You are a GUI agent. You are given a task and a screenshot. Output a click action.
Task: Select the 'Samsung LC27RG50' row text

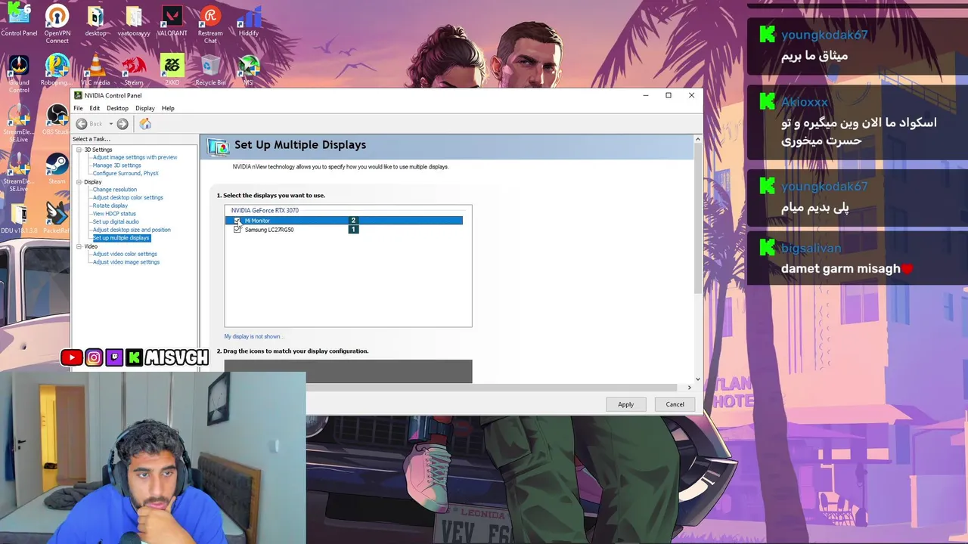(x=269, y=230)
